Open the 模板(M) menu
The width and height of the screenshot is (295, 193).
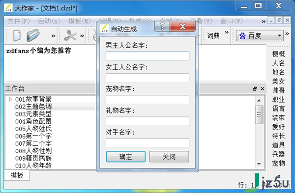79,21
